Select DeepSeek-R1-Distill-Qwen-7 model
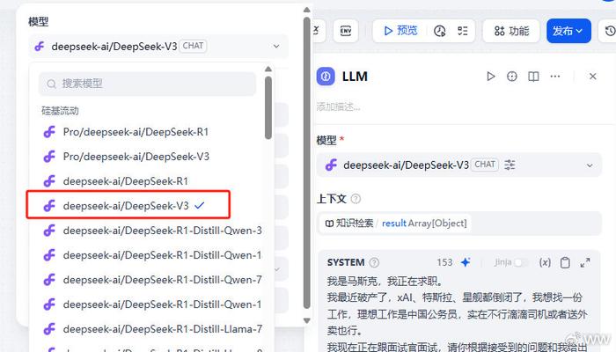The image size is (616, 352). coord(162,280)
